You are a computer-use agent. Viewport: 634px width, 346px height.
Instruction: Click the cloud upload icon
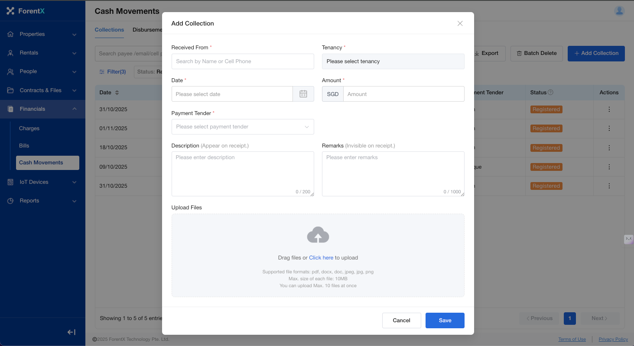click(318, 235)
